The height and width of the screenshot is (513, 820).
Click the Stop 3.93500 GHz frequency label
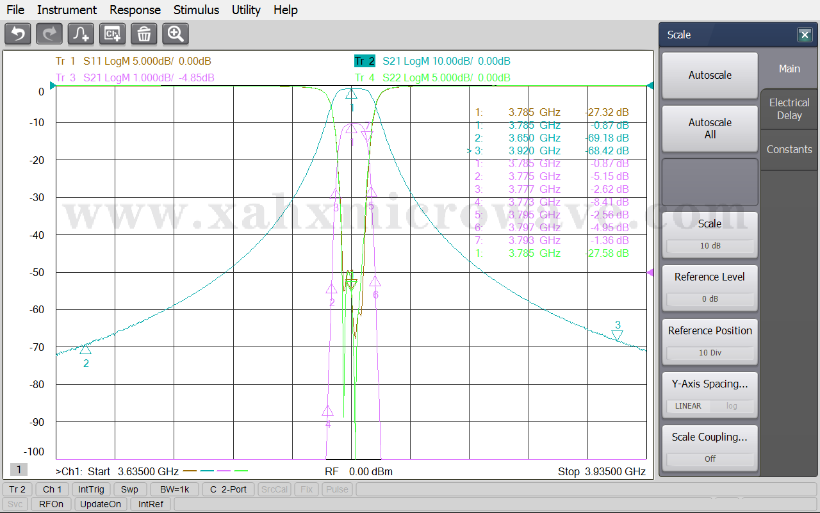pyautogui.click(x=602, y=471)
